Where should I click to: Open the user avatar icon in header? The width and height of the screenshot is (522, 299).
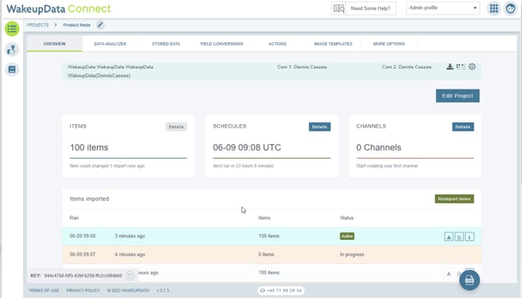point(510,8)
